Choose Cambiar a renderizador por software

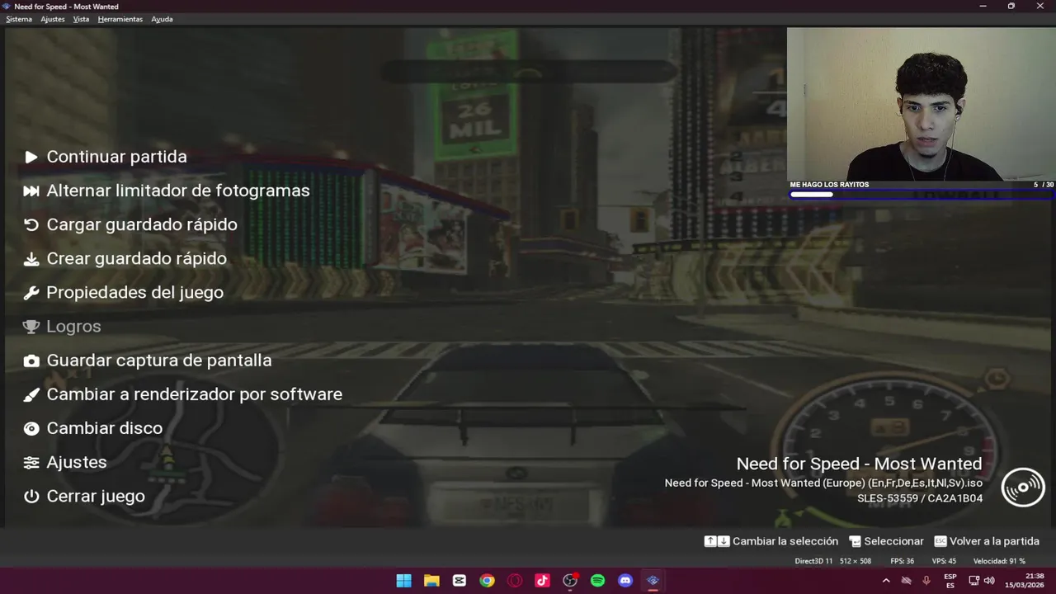pos(195,394)
